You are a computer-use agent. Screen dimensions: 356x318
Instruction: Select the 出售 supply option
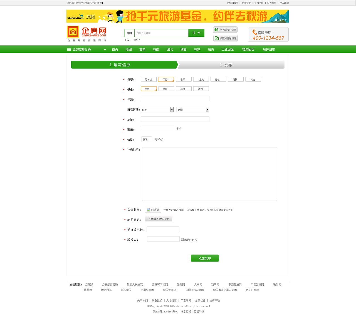click(x=166, y=89)
